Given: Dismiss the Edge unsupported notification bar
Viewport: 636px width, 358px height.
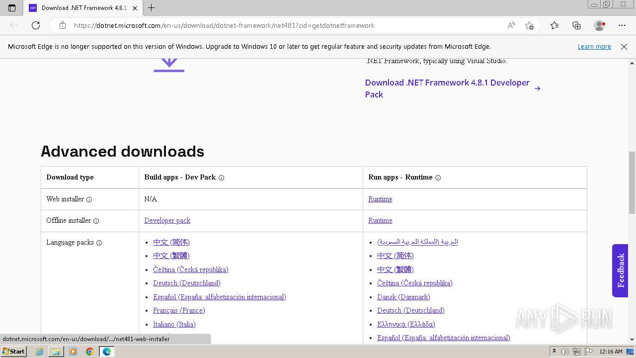Looking at the screenshot, I should click(624, 47).
